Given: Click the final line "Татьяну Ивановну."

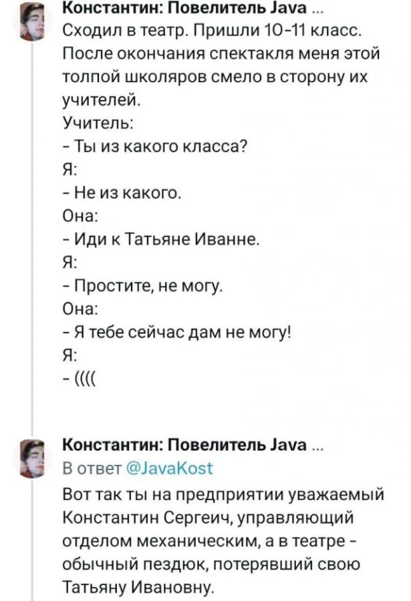Looking at the screenshot, I should tap(138, 587).
